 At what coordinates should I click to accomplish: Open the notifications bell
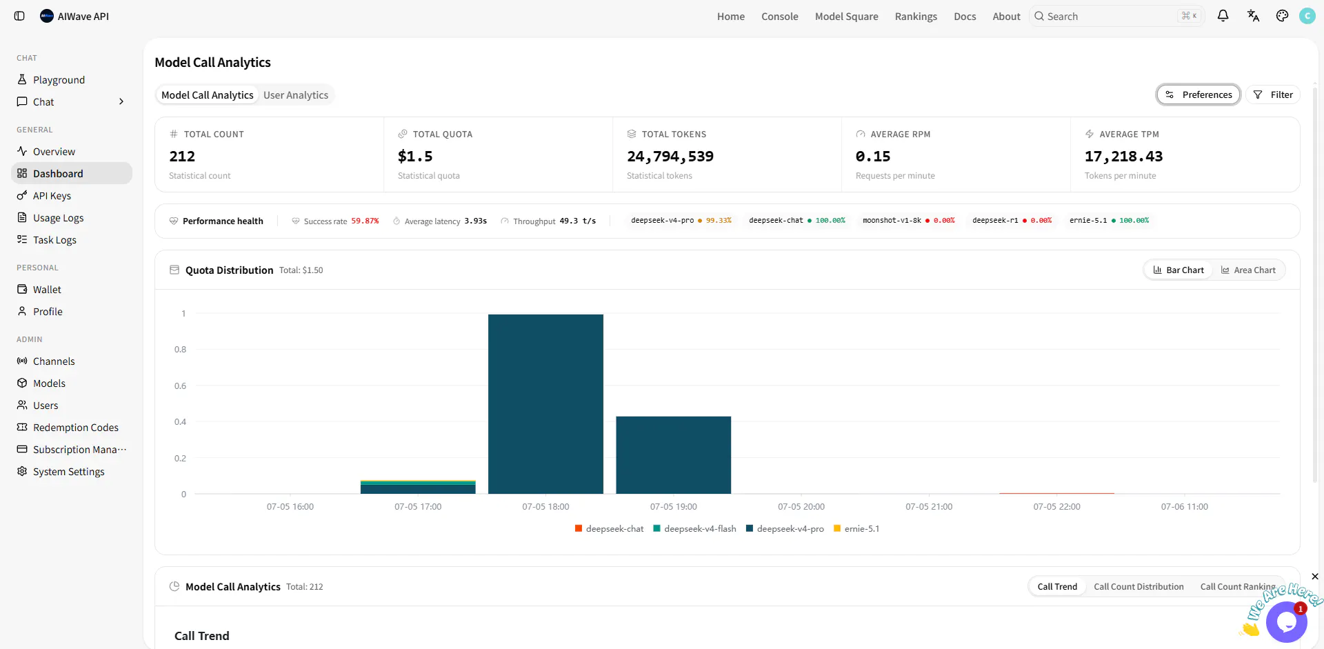(1223, 16)
